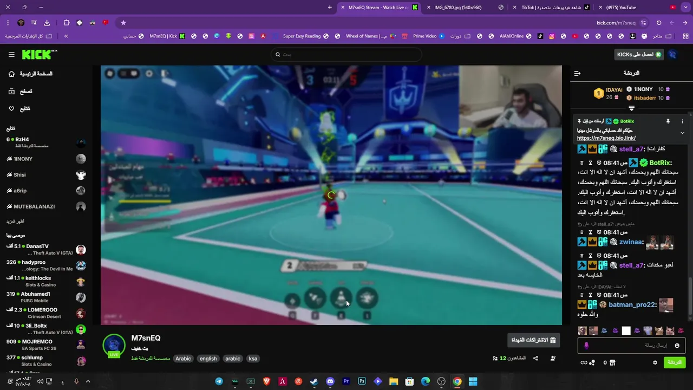Open MOJREMCO EA Sports FC 26 channel
Viewport: 693px width, 390px height.
click(46, 345)
